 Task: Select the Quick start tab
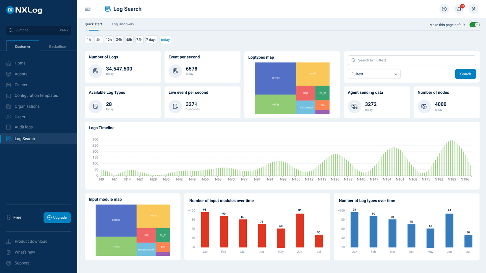93,24
